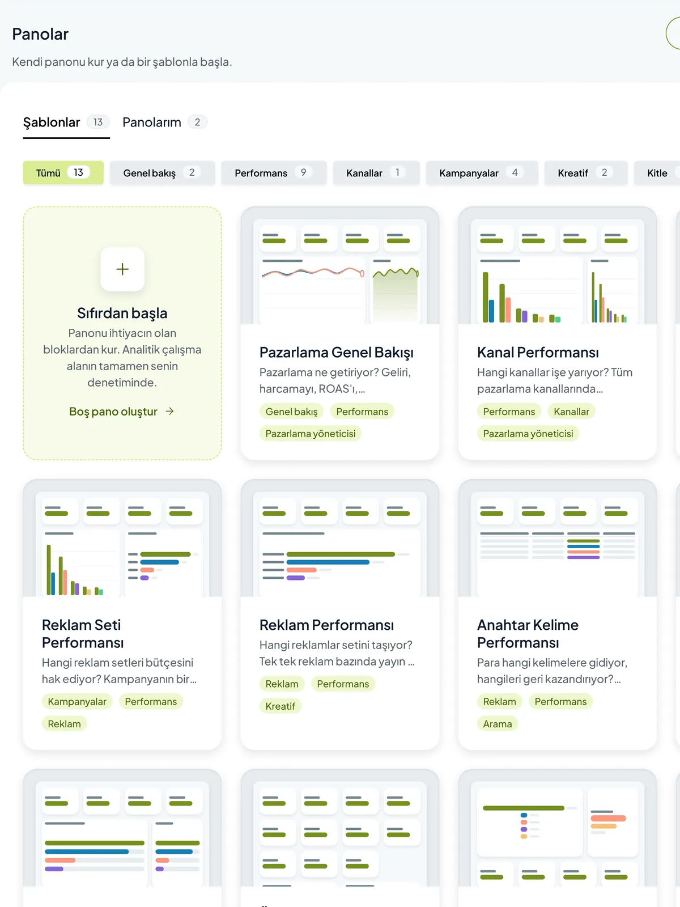
Task: Click the plus icon in Sıfırdan başla card
Action: click(x=122, y=269)
